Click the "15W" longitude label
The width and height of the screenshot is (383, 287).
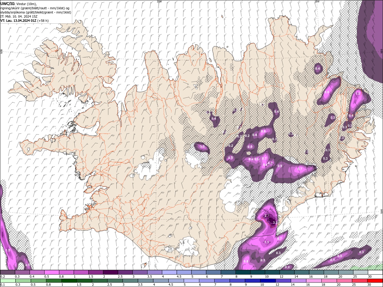317,1
